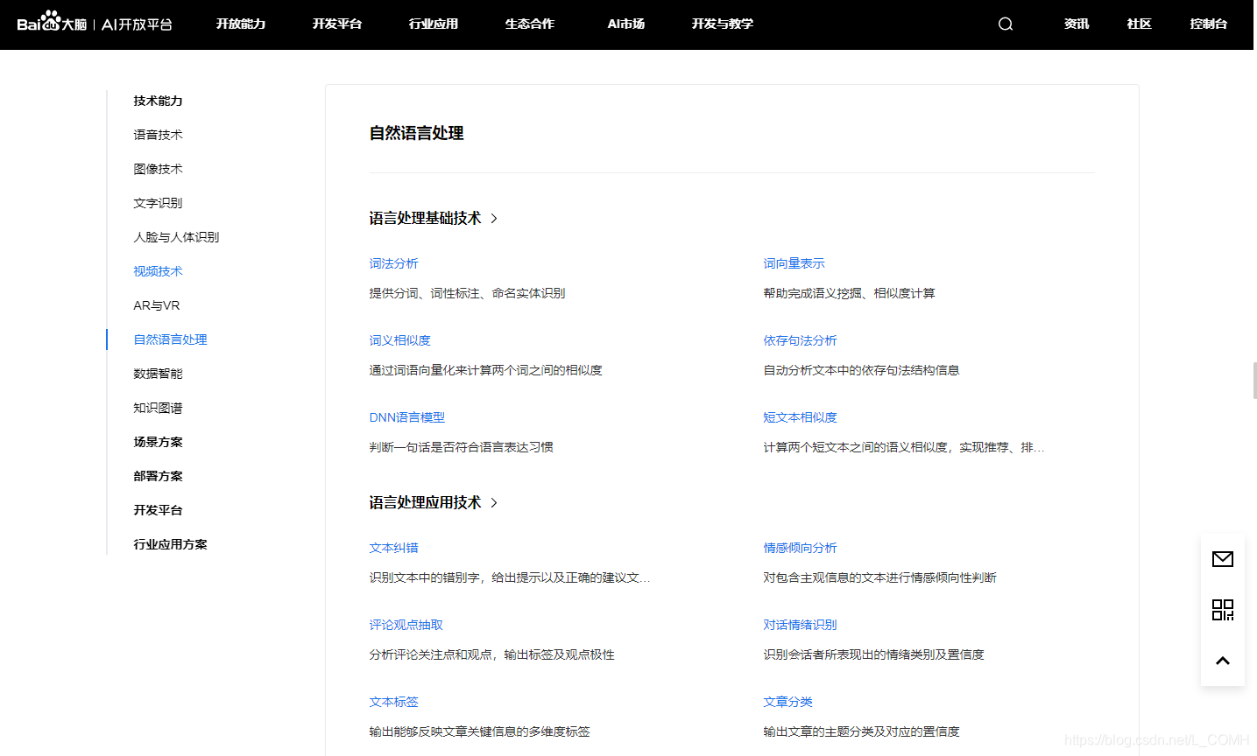Open the 生态合作 menu

click(x=530, y=24)
